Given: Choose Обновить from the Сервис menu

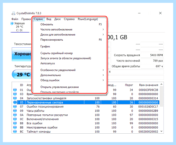Looking at the screenshot, I should click(x=69, y=24).
